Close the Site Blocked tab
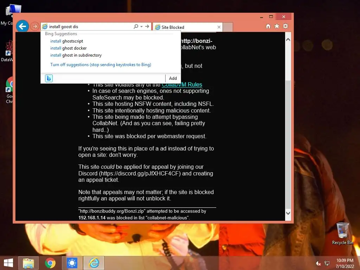The height and width of the screenshot is (270, 360). point(219,27)
